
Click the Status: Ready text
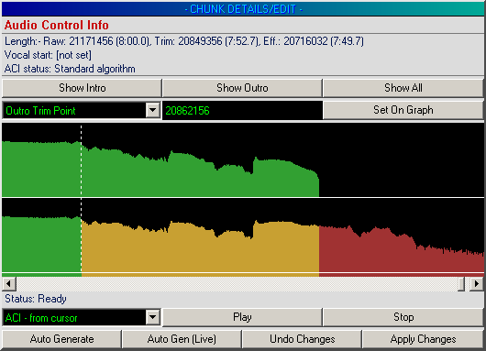pos(36,299)
